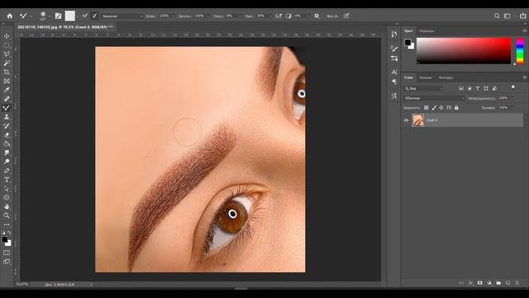Delete layer with trash icon

click(517, 283)
